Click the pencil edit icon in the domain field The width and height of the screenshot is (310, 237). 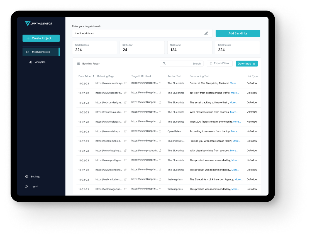206,33
